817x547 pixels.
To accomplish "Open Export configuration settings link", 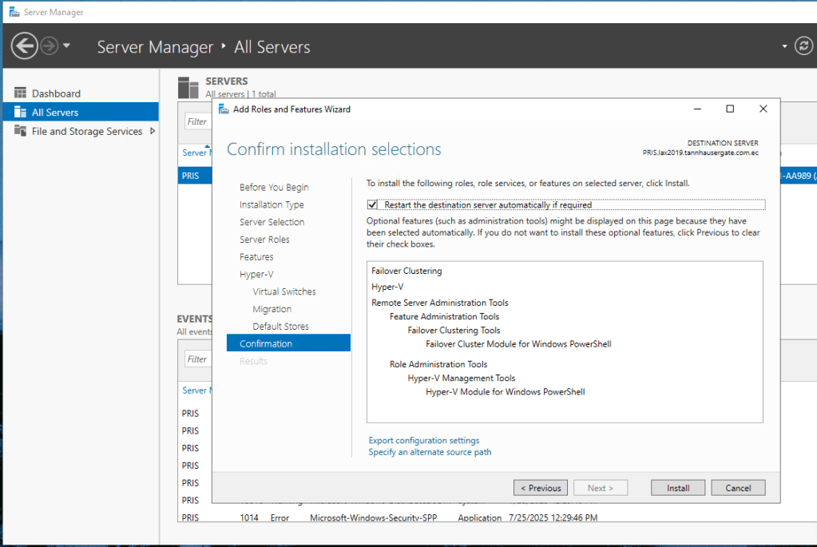I will [423, 441].
